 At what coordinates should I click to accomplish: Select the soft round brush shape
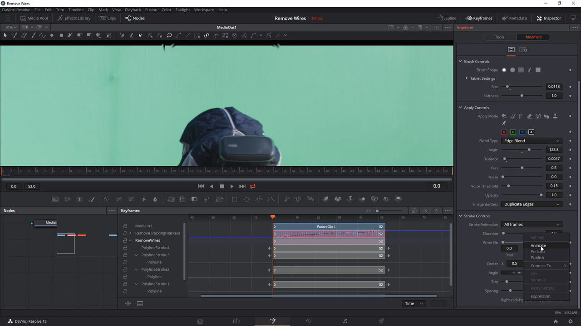[x=504, y=70]
